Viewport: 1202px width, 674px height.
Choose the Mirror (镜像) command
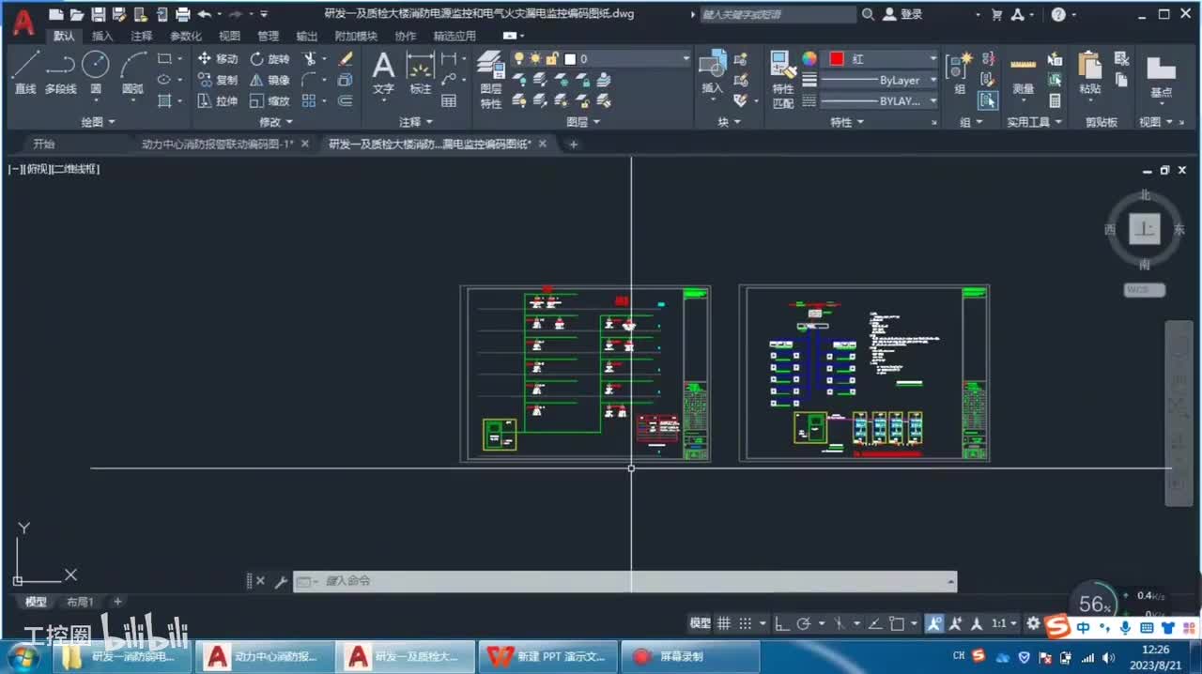coord(270,80)
